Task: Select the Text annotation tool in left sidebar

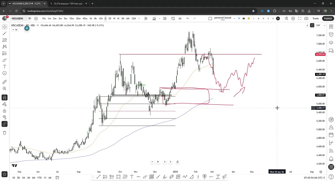Action: click(5, 67)
